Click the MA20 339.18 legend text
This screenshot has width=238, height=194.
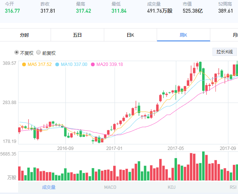[x=110, y=64]
